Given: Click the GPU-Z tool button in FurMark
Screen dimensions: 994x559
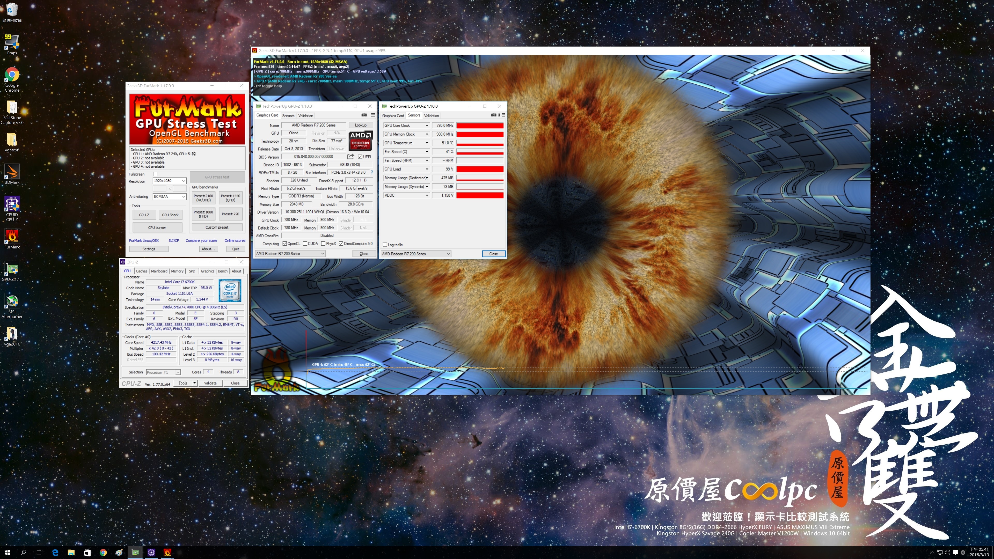Looking at the screenshot, I should tap(144, 215).
